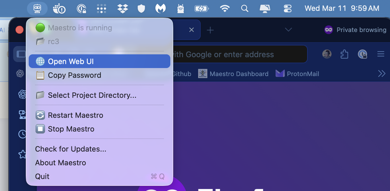Expand the list all tabs chevron
Viewport: 390px width, 191px height.
288,30
